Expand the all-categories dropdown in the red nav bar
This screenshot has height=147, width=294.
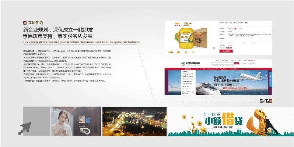[x=188, y=69]
